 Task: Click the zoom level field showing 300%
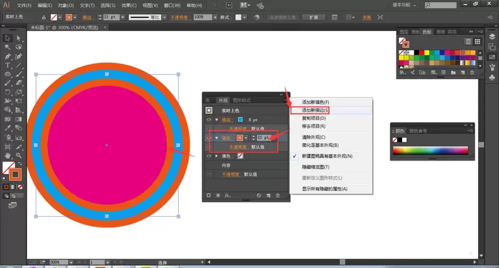[x=58, y=263]
